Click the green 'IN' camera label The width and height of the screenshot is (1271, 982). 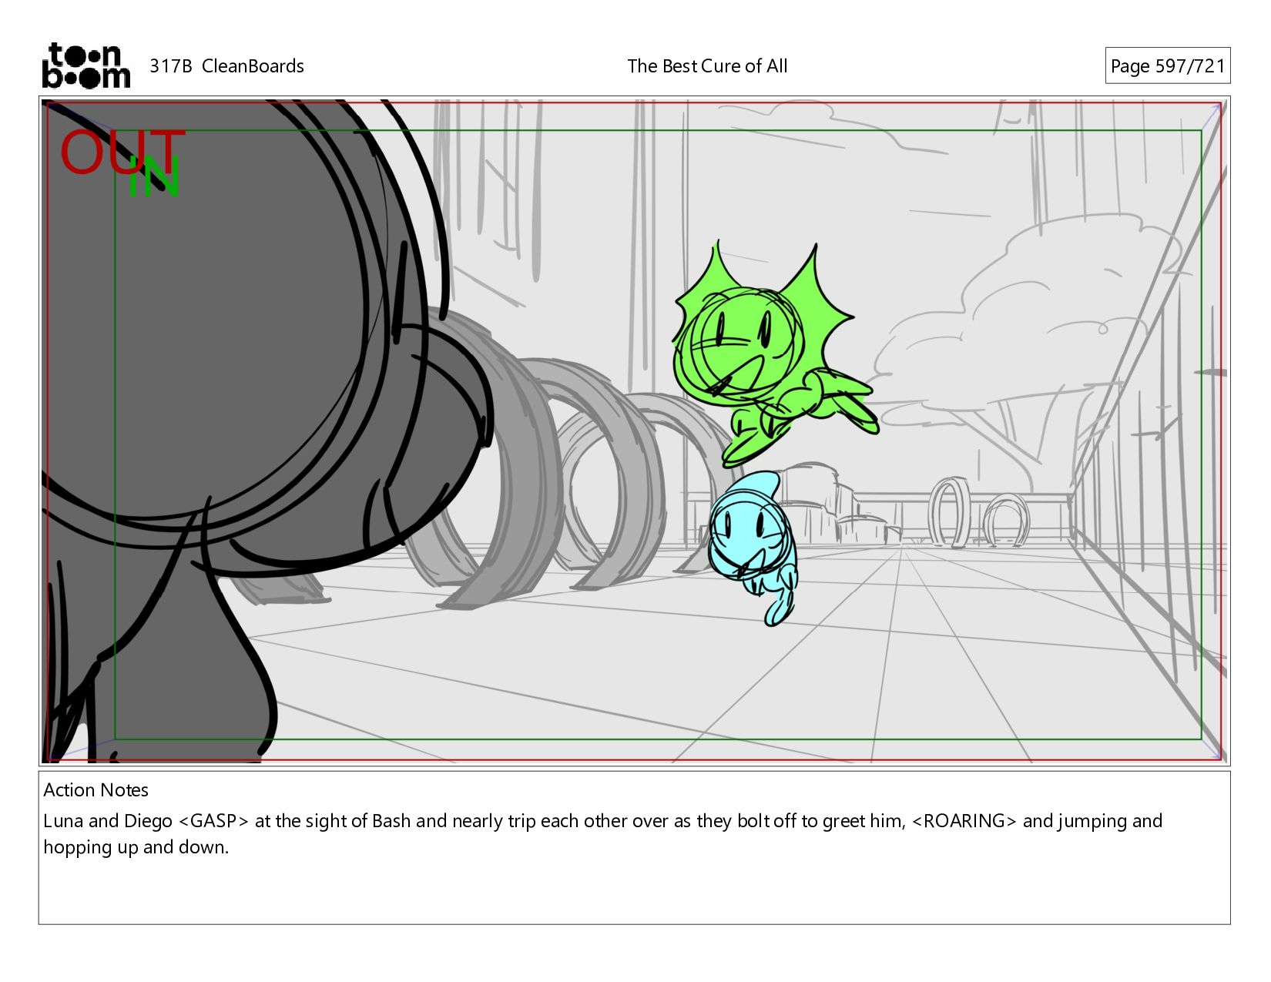click(154, 177)
